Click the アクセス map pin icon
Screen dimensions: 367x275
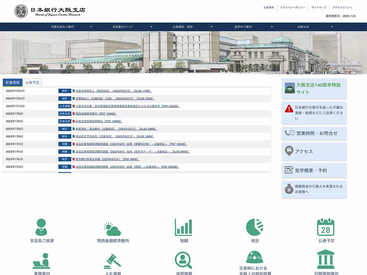click(289, 151)
